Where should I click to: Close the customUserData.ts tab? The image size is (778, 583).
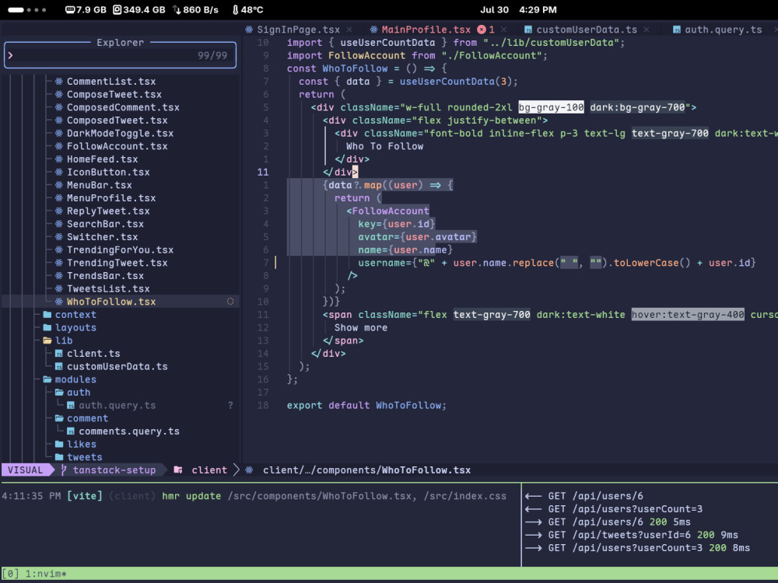[x=647, y=30]
